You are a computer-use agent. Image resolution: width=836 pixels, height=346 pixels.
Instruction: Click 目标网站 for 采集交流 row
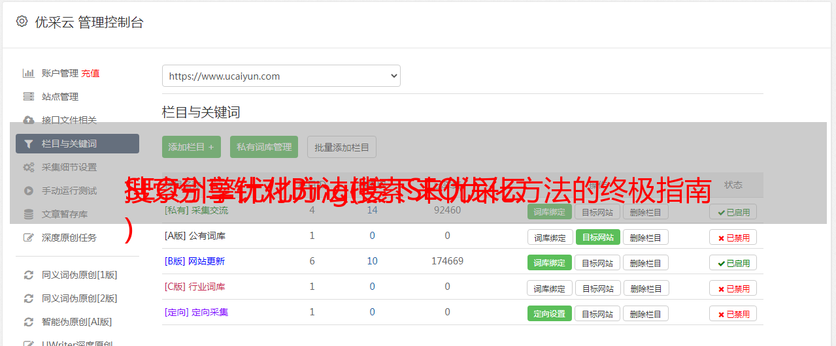pos(597,212)
